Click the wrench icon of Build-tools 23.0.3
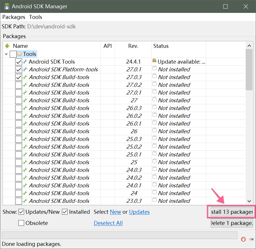 25,201
